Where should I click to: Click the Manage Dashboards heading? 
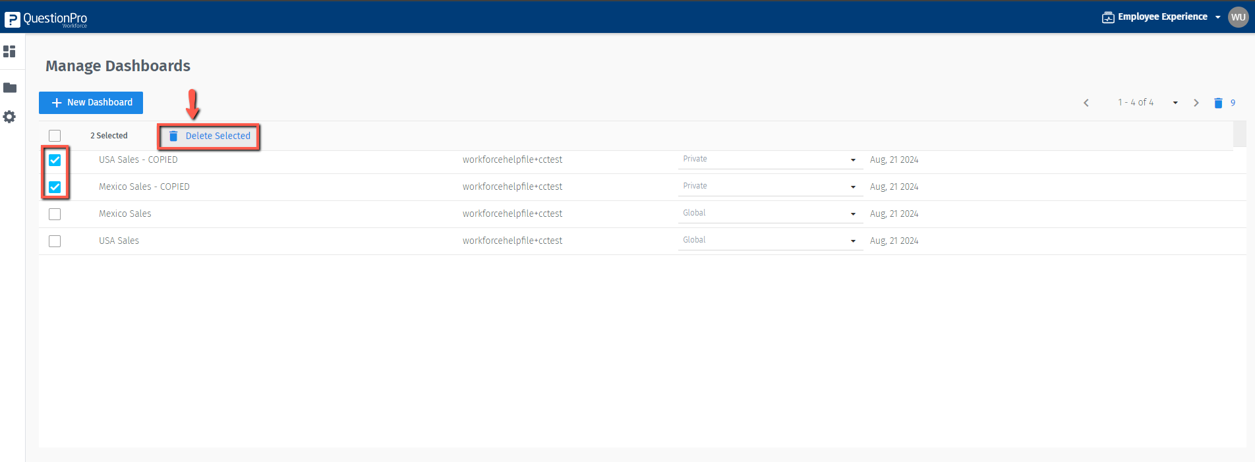(x=118, y=66)
